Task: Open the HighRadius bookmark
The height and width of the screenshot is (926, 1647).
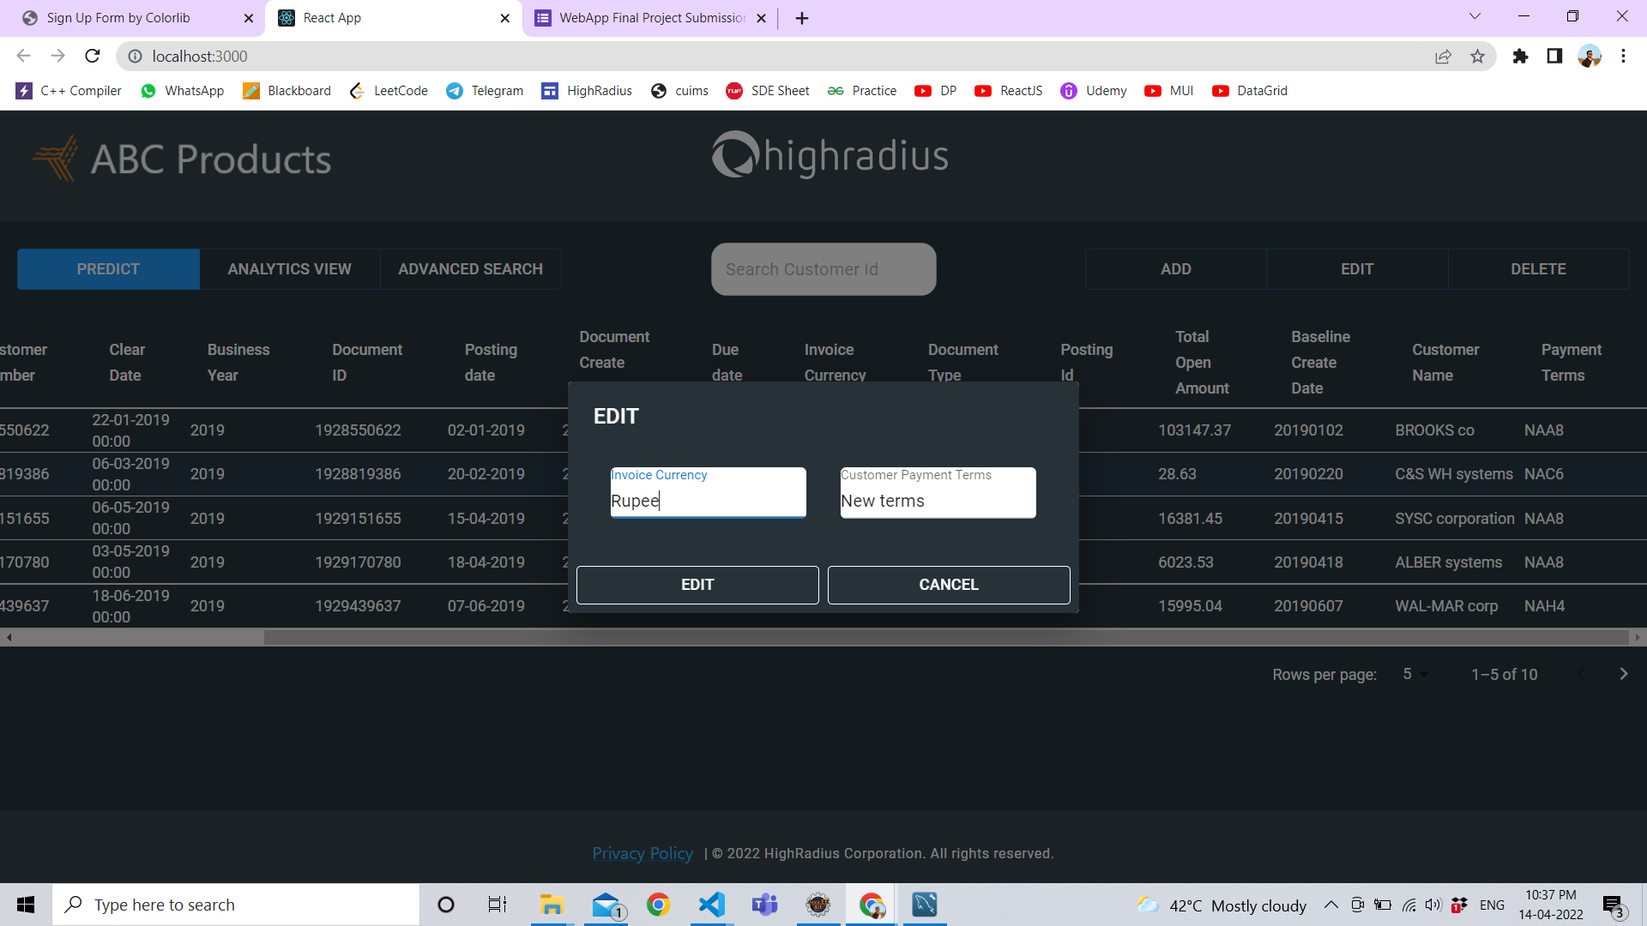Action: pos(586,91)
